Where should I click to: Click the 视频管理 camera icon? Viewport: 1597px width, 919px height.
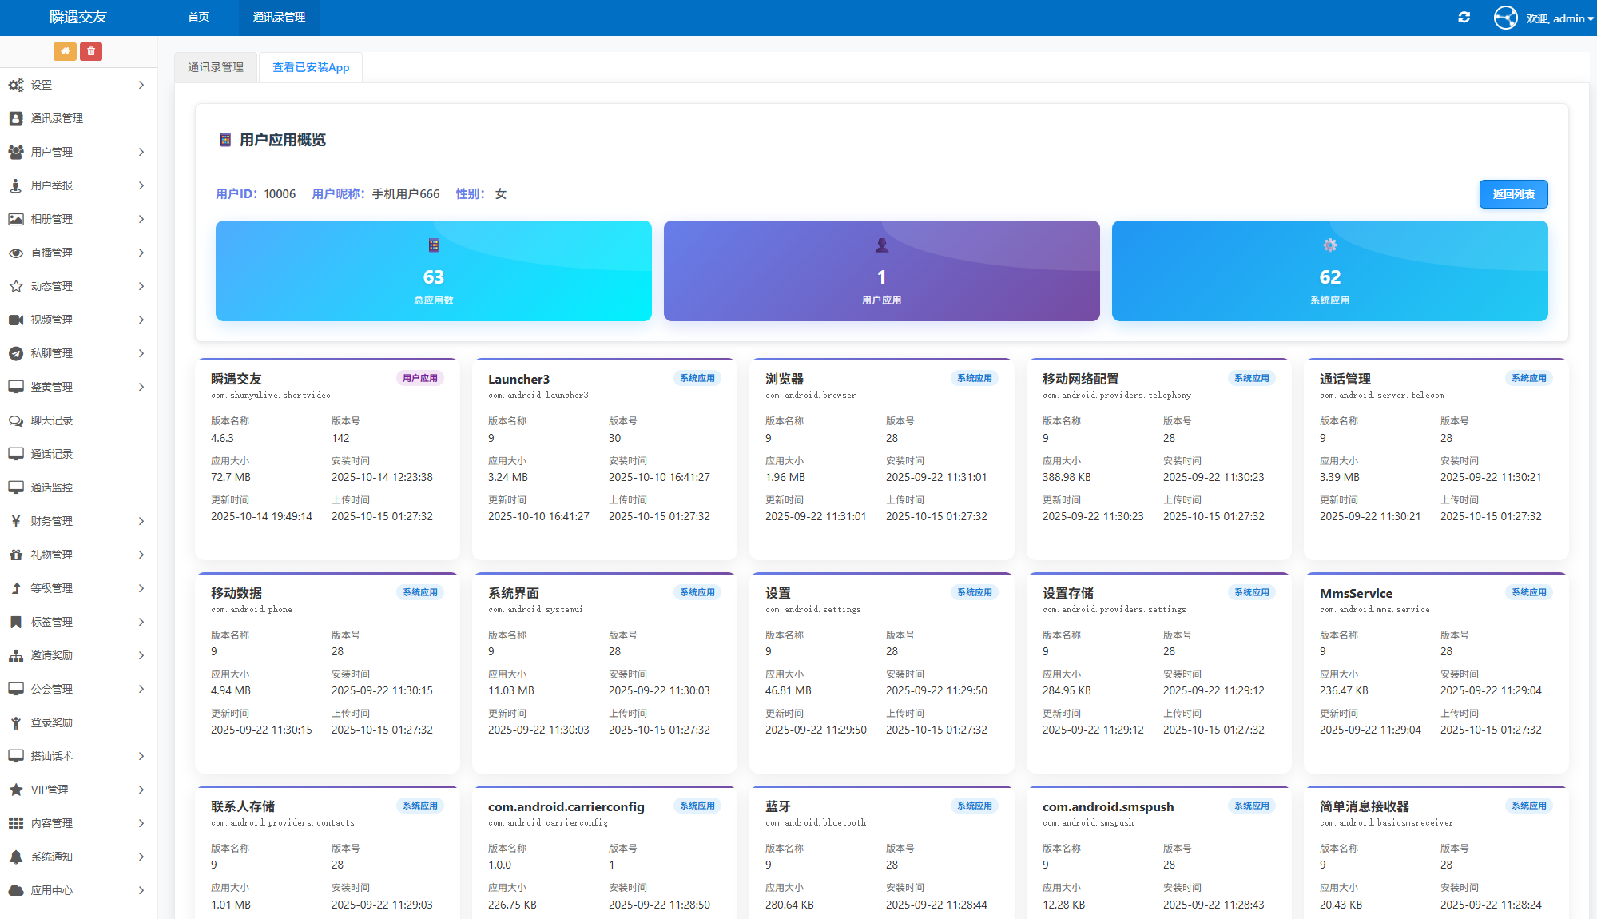[16, 320]
